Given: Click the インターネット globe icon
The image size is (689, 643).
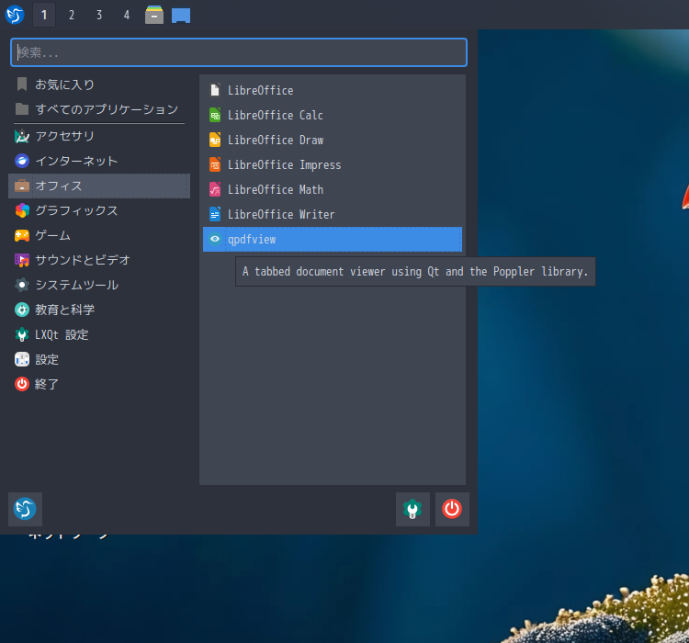Looking at the screenshot, I should [x=22, y=161].
